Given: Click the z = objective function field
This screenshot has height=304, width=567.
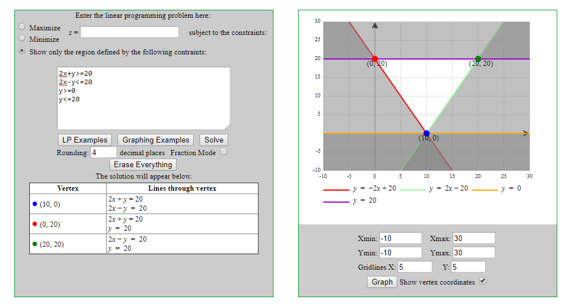Looking at the screenshot, I should (x=130, y=32).
